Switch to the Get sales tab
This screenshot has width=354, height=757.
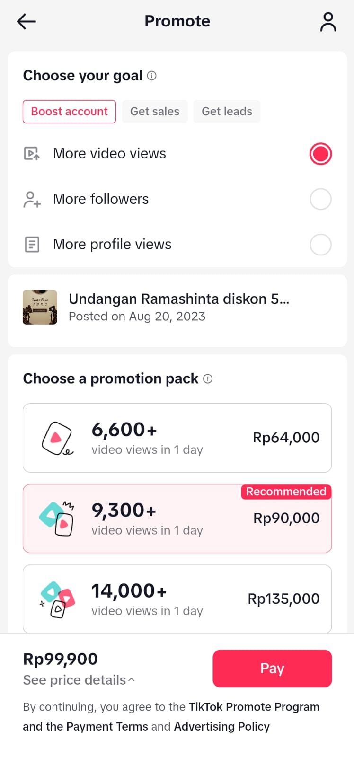[x=155, y=112]
